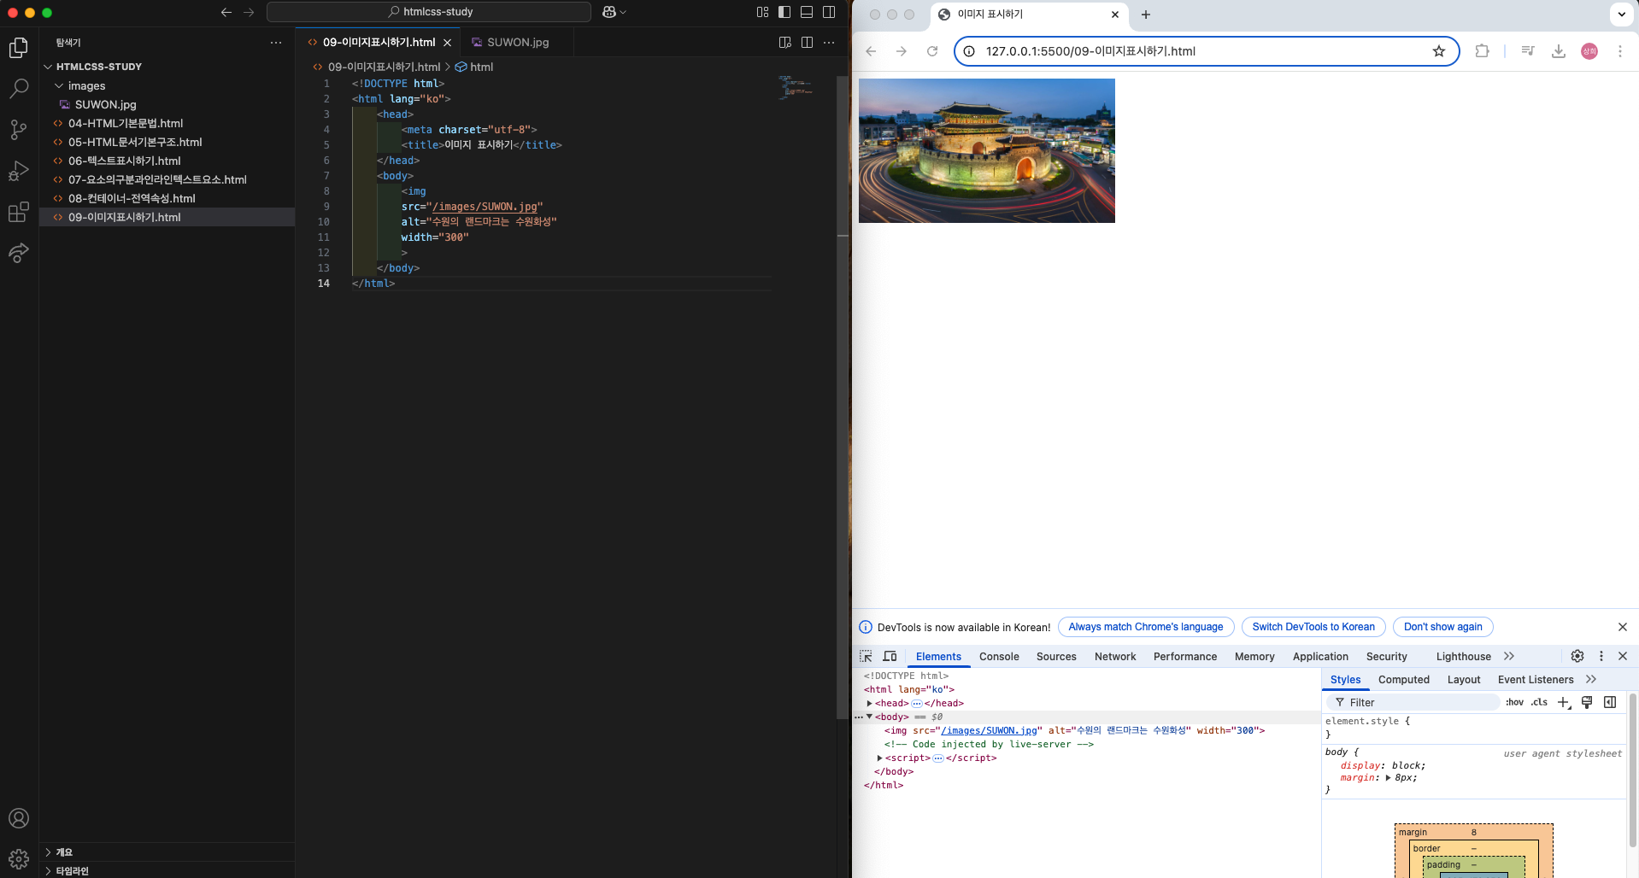The width and height of the screenshot is (1639, 878).
Task: Switch to the Computed styles tab
Action: (x=1403, y=680)
